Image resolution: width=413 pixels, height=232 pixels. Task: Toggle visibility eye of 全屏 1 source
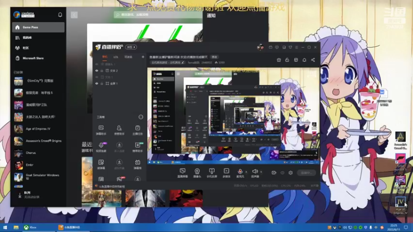(x=97, y=84)
